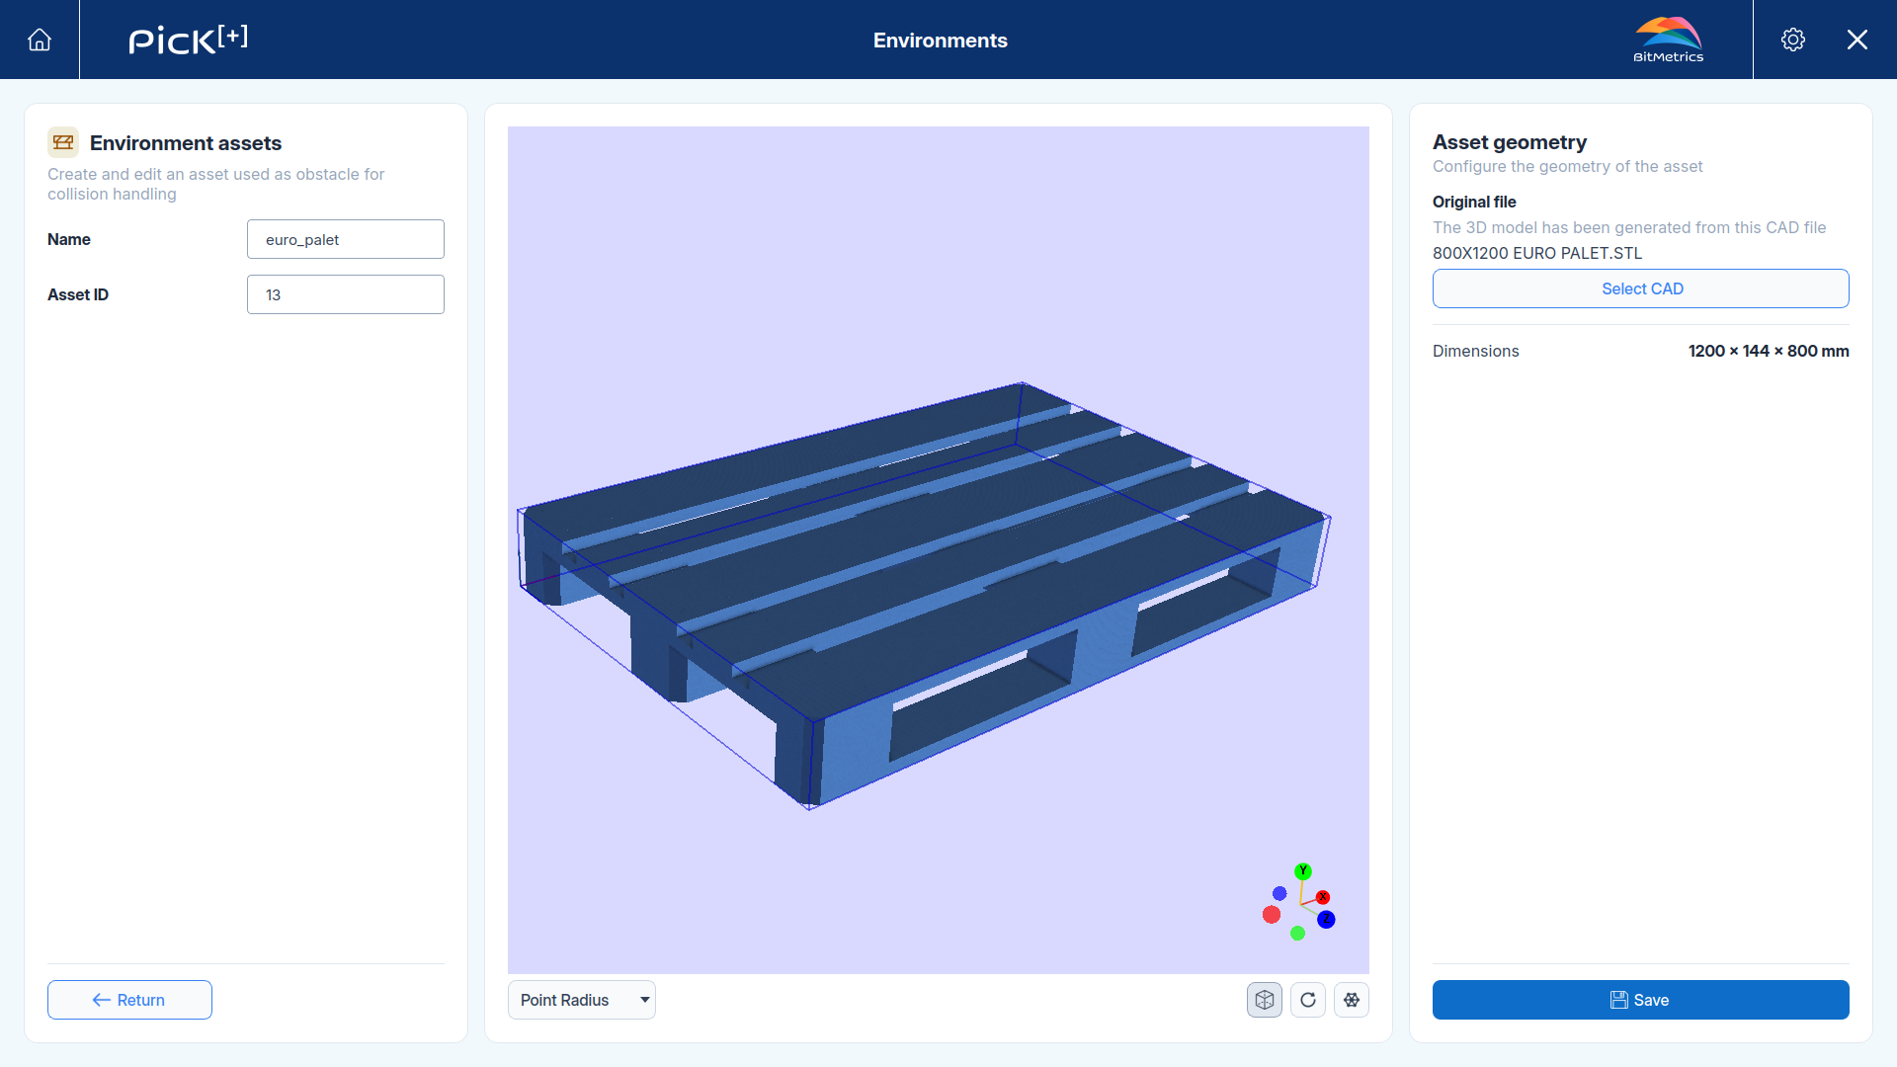Screen dimensions: 1897x1067
Task: Snap view to the negative Y axis dot
Action: 1297,934
